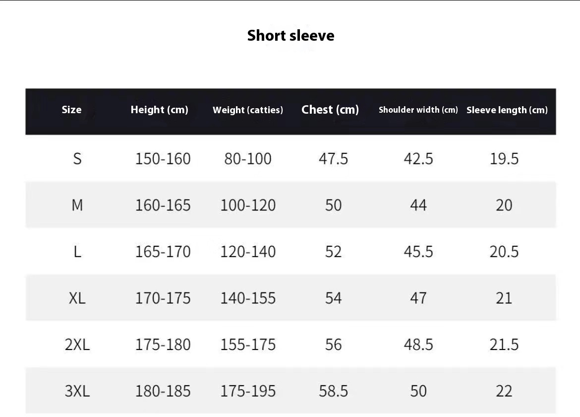Click the 'Short sleeve' title
Viewport: 580px width, 417px height.
[x=290, y=36]
